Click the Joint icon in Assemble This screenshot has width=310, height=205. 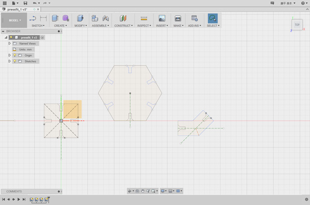pyautogui.click(x=105, y=18)
